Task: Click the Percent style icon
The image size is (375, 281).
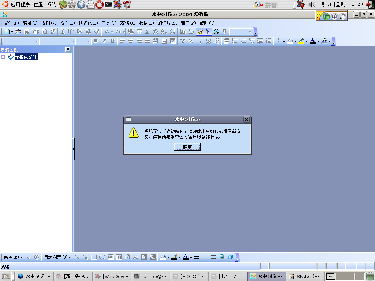Action: coord(191,41)
